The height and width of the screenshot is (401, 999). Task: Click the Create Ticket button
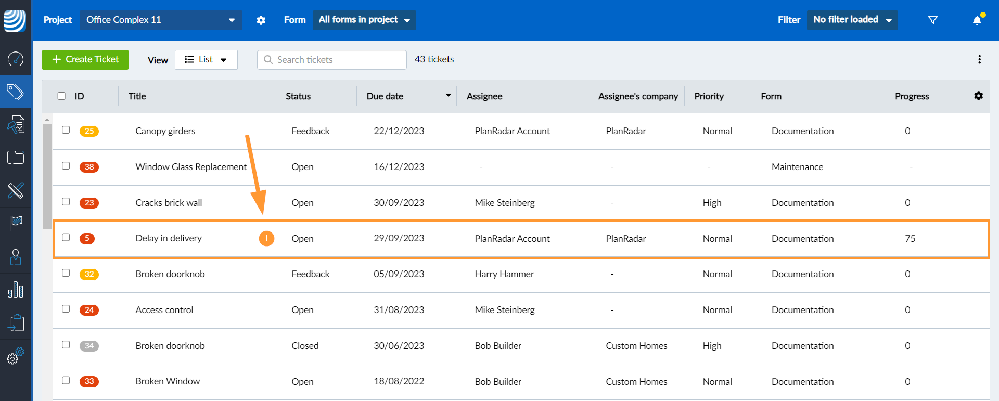pos(85,60)
